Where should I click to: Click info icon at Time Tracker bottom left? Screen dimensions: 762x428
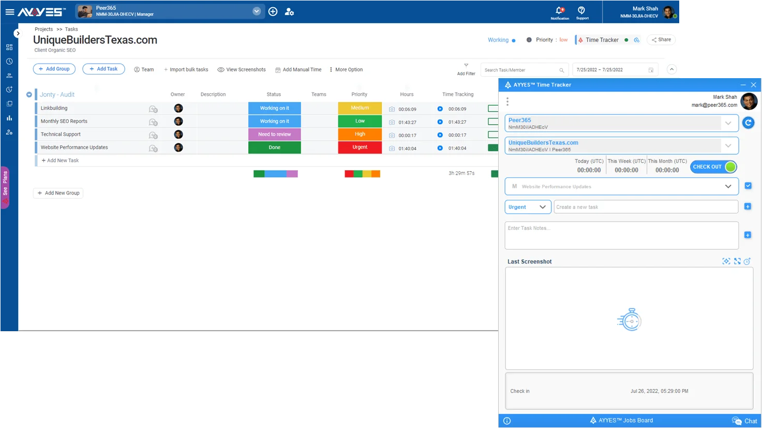(507, 421)
